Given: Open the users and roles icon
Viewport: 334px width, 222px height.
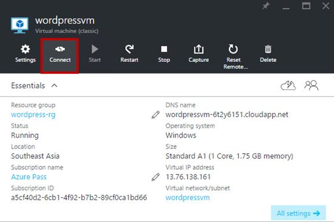Looking at the screenshot, I should pyautogui.click(x=311, y=86).
